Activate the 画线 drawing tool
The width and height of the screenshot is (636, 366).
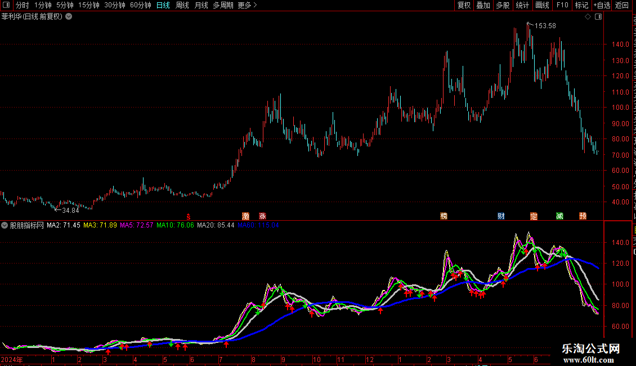click(x=542, y=5)
